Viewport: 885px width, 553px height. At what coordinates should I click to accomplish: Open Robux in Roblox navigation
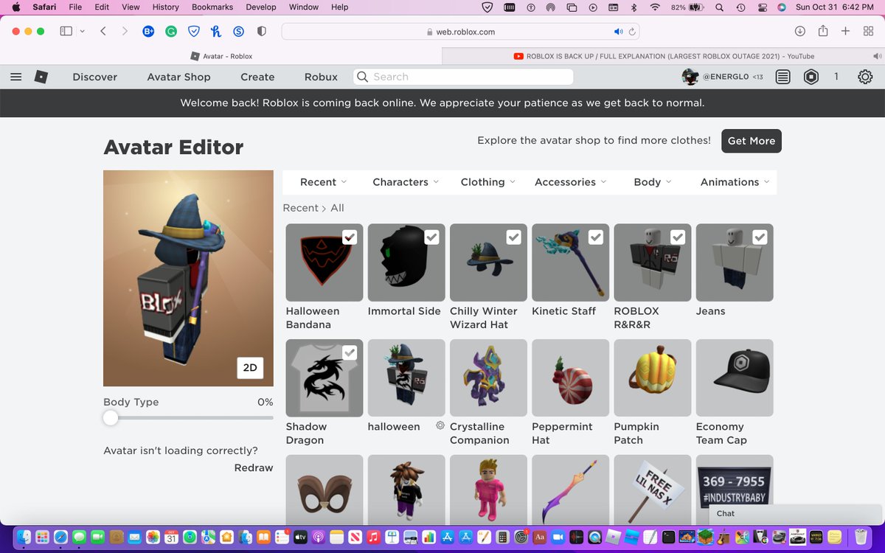coord(321,77)
